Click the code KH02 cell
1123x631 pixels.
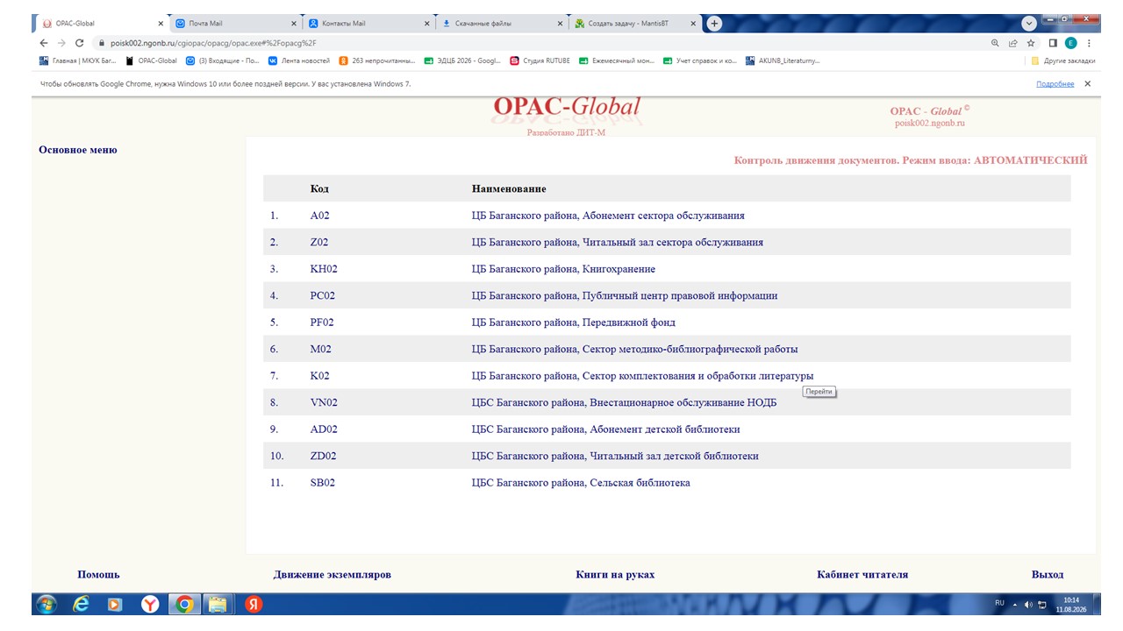coord(324,269)
